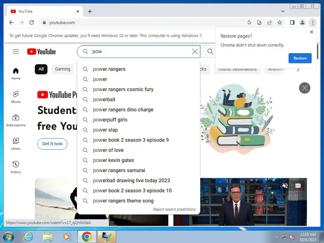Click the muted volume tray icon

[292, 237]
